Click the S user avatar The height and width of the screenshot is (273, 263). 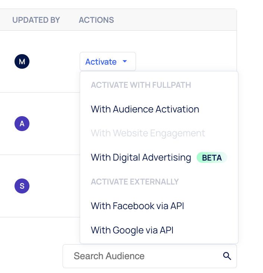(22, 186)
